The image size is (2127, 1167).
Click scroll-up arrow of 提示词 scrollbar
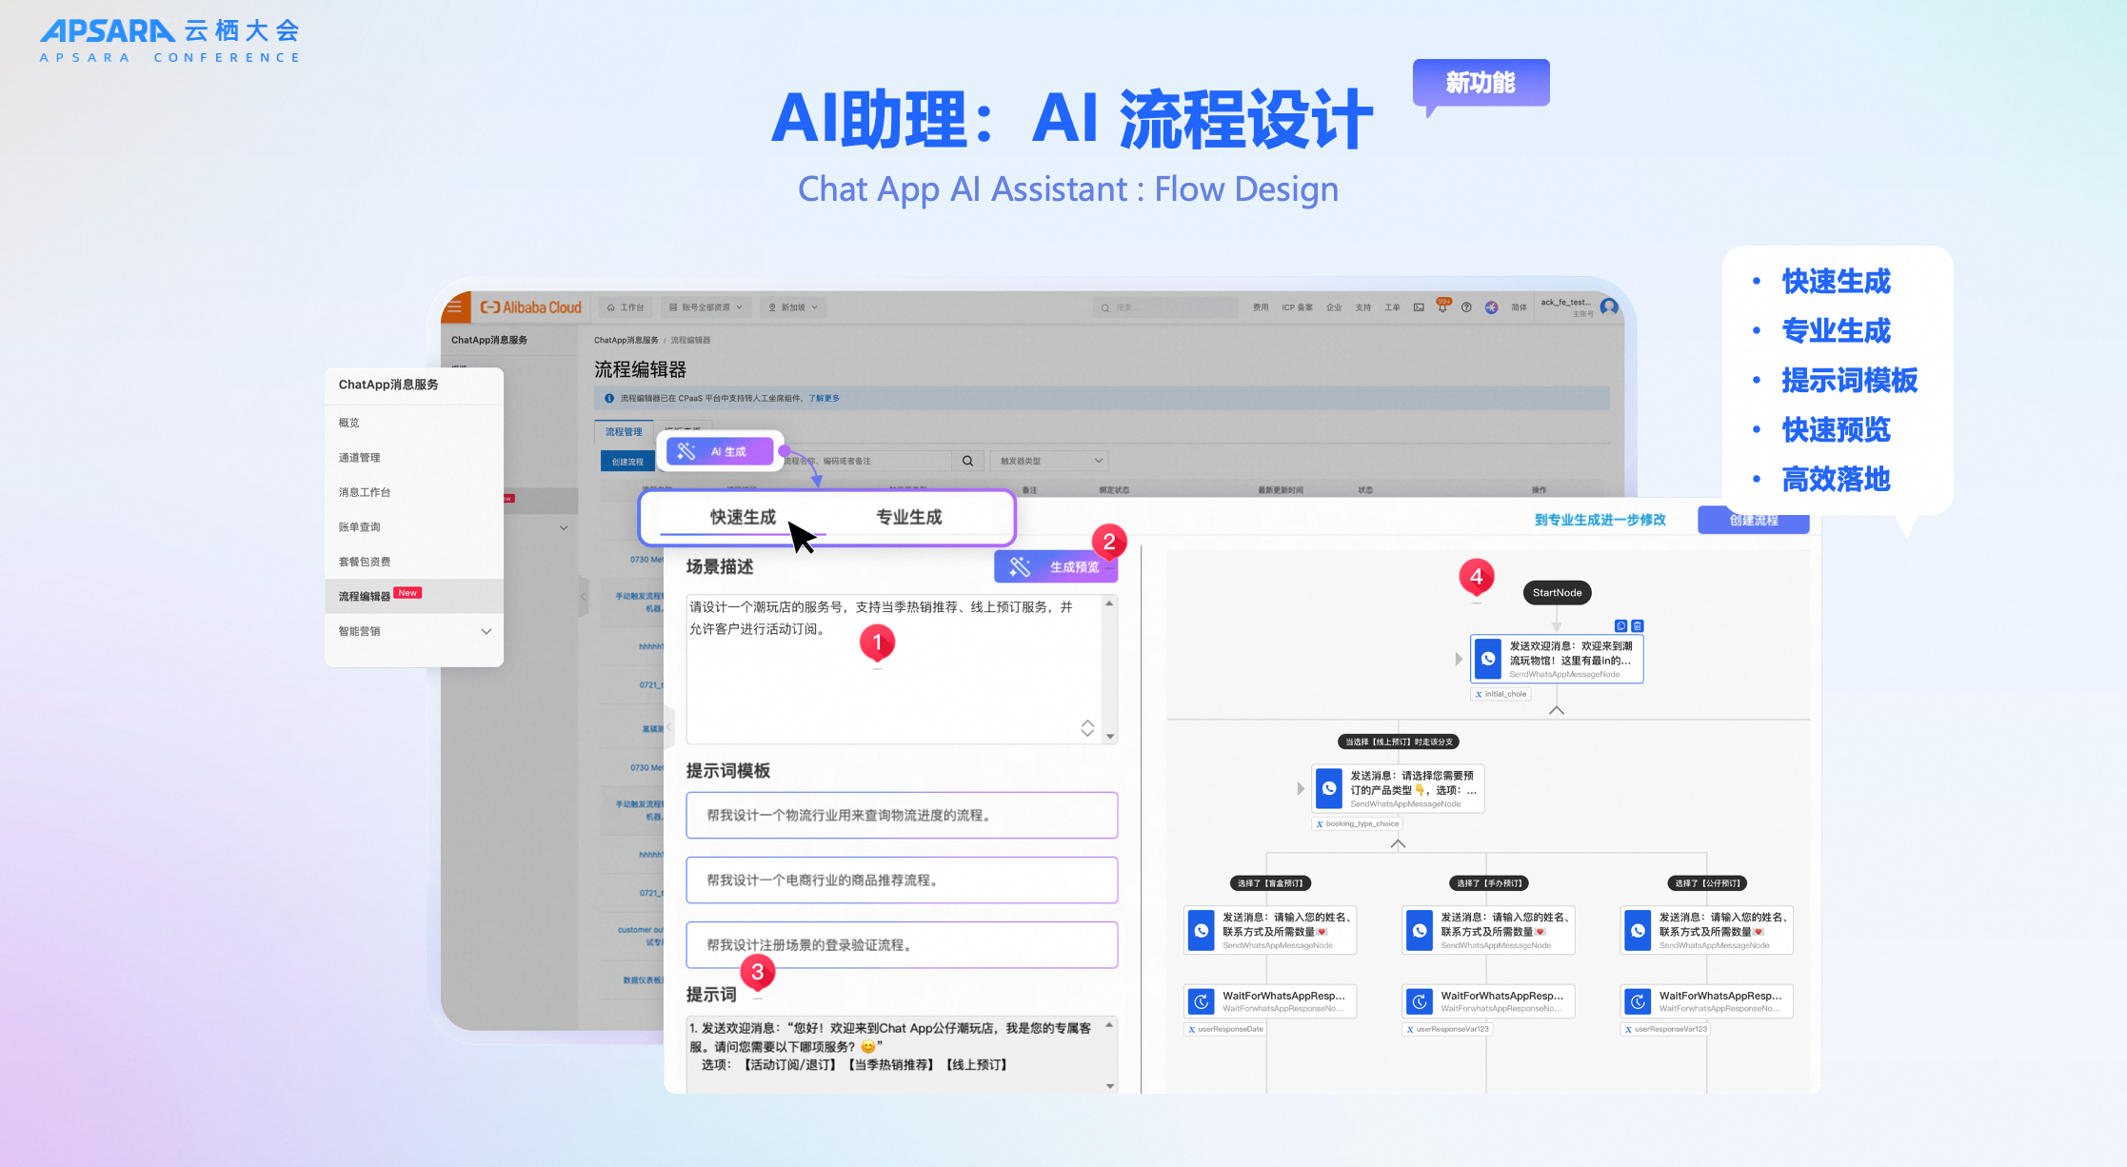(x=1109, y=1025)
